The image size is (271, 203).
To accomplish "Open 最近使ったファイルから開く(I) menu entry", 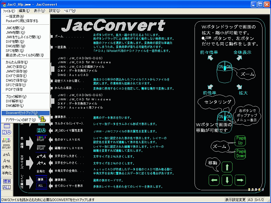I will (25, 55).
